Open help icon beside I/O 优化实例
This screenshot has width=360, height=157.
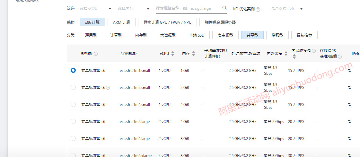(x=258, y=9)
